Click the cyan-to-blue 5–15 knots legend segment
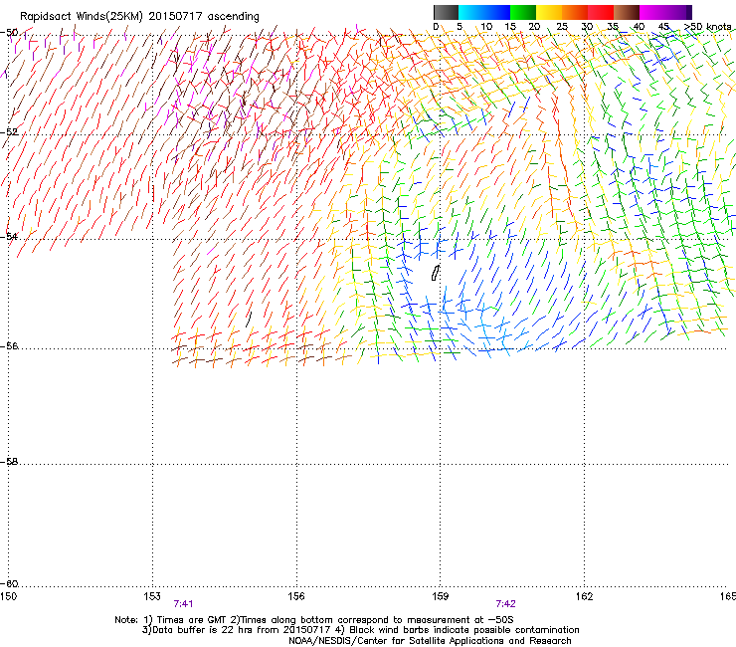The width and height of the screenshot is (736, 647). 484,12
